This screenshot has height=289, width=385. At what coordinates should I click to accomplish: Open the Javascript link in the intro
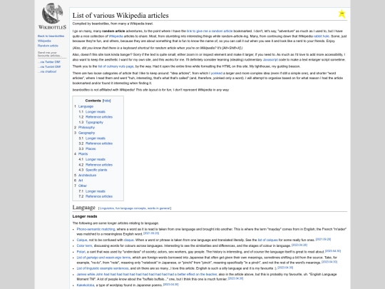tap(270, 60)
